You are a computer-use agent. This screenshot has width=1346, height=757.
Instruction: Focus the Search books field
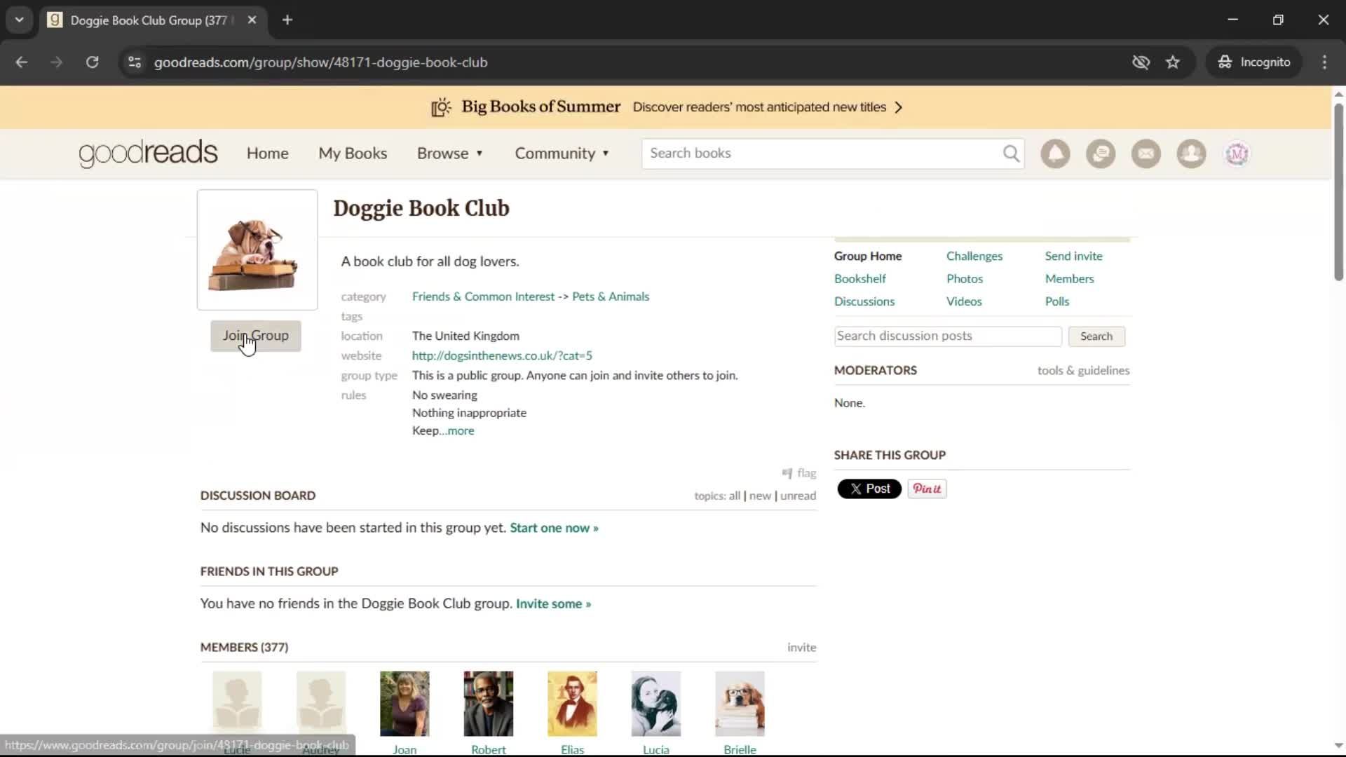tap(820, 154)
